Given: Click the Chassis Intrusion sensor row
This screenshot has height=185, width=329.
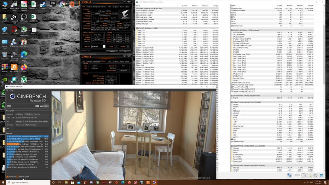Looking at the screenshot, I should pyautogui.click(x=272, y=141).
